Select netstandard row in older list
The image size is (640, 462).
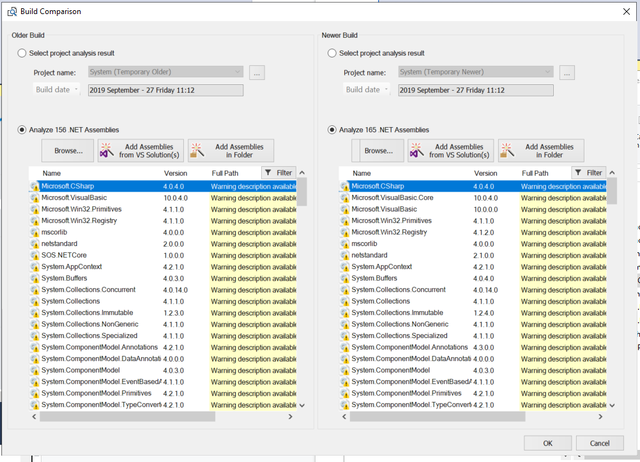tap(164, 244)
